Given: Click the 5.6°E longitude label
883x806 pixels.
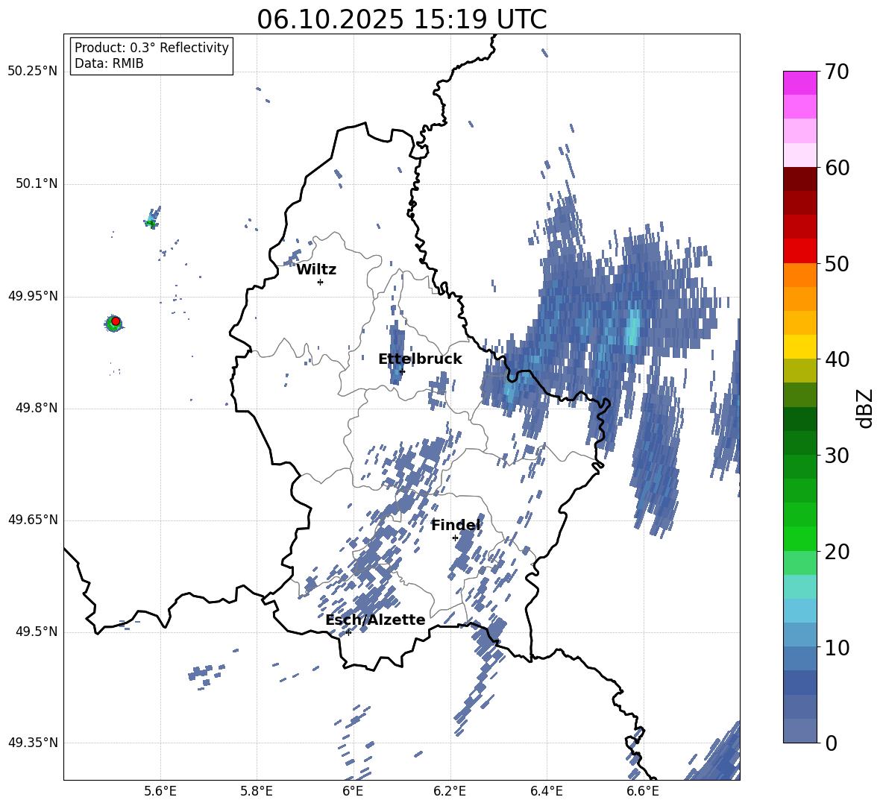Looking at the screenshot, I should (x=160, y=792).
